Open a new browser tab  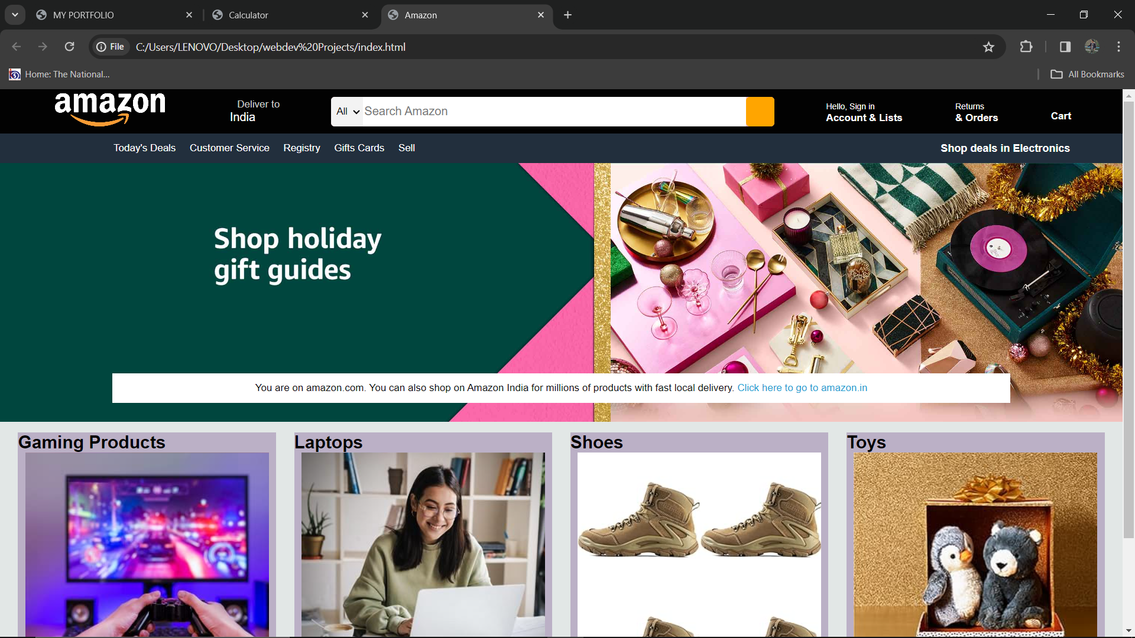pyautogui.click(x=567, y=15)
